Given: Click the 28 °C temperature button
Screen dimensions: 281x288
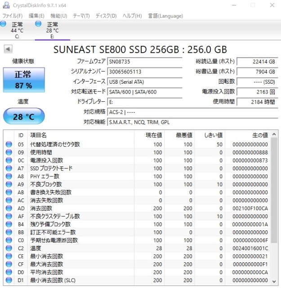Looking at the screenshot, I should [24, 117].
